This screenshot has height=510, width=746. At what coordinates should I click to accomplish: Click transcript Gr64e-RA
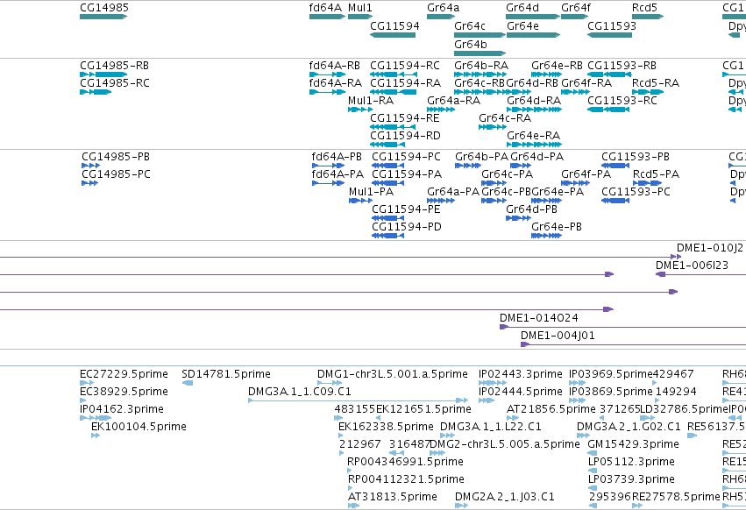coord(534,145)
